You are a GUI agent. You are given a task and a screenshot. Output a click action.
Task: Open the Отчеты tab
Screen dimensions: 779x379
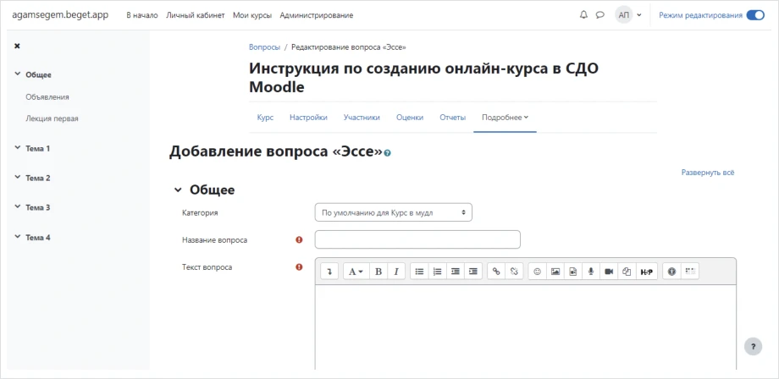click(x=453, y=118)
